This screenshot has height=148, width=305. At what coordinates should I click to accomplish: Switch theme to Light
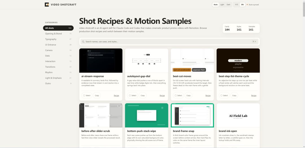coord(222,5)
